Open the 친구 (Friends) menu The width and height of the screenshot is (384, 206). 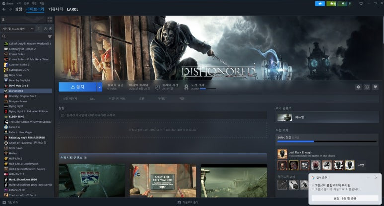pyautogui.click(x=26, y=3)
